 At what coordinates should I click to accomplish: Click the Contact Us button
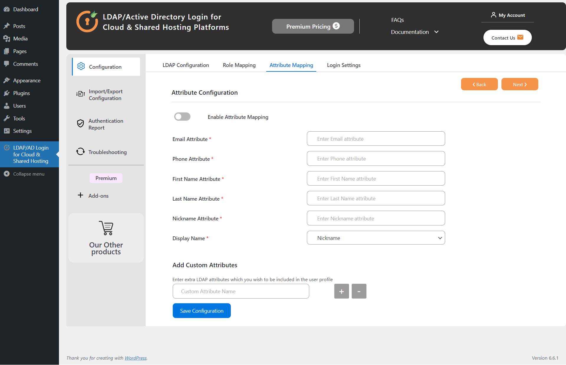click(507, 37)
